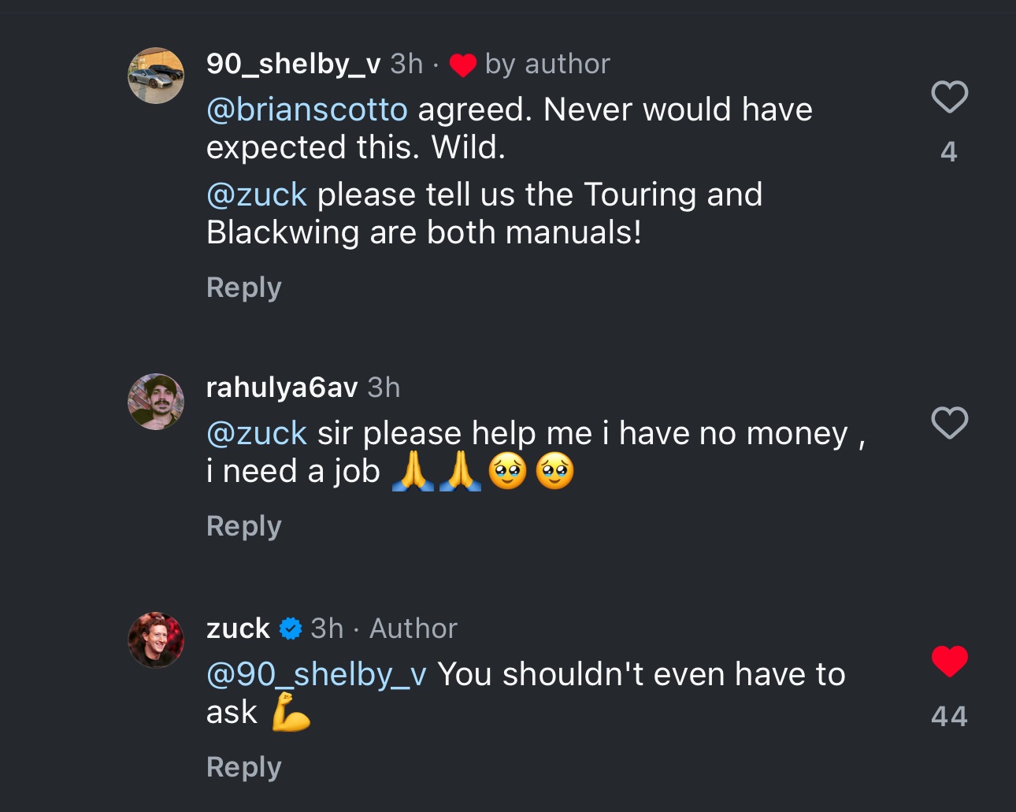Open @90_shelby_v mention in zuck's reply
This screenshot has height=812, width=1016.
point(317,674)
